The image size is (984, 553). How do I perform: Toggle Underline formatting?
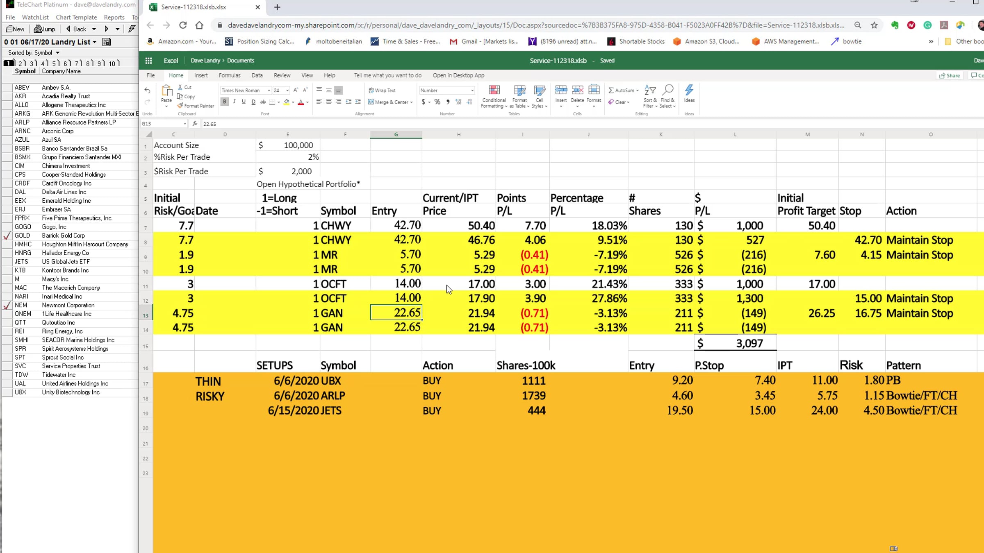[x=244, y=102]
